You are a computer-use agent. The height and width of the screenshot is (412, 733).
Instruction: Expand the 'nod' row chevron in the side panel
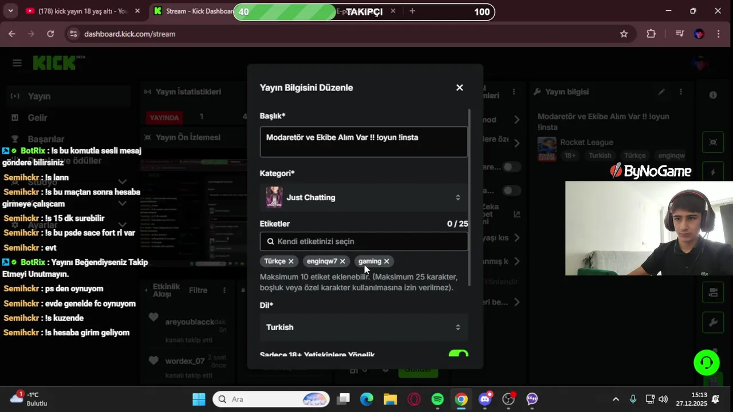(517, 120)
